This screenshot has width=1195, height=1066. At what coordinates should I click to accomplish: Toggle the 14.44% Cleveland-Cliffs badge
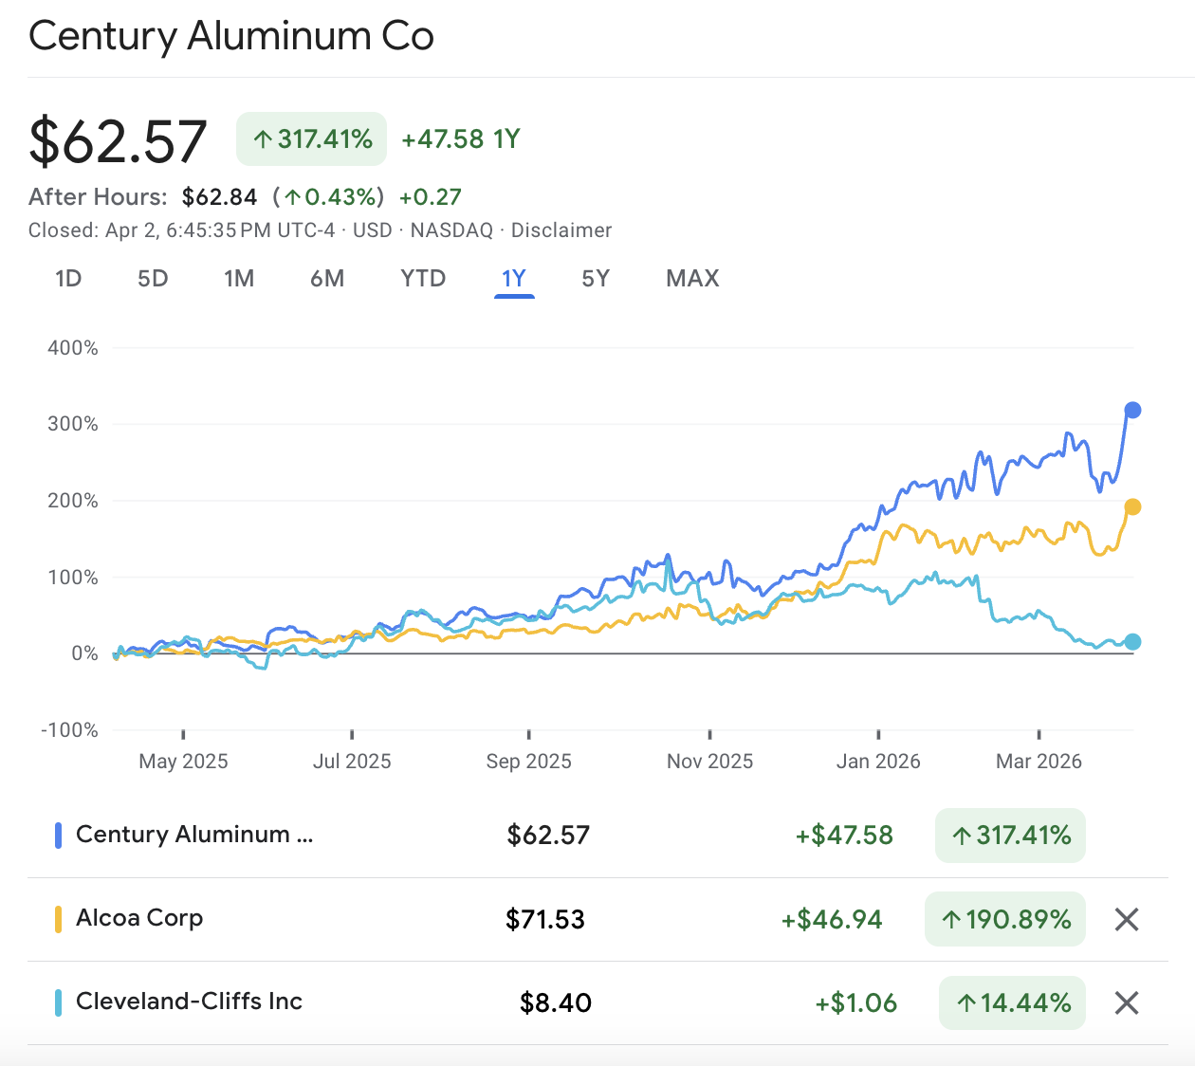(1011, 1002)
